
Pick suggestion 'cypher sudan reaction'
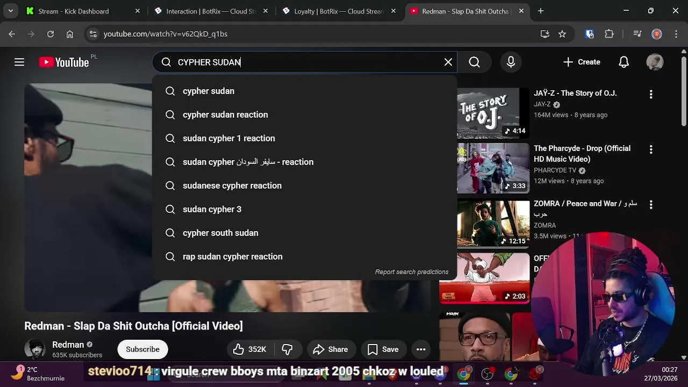click(x=304, y=114)
